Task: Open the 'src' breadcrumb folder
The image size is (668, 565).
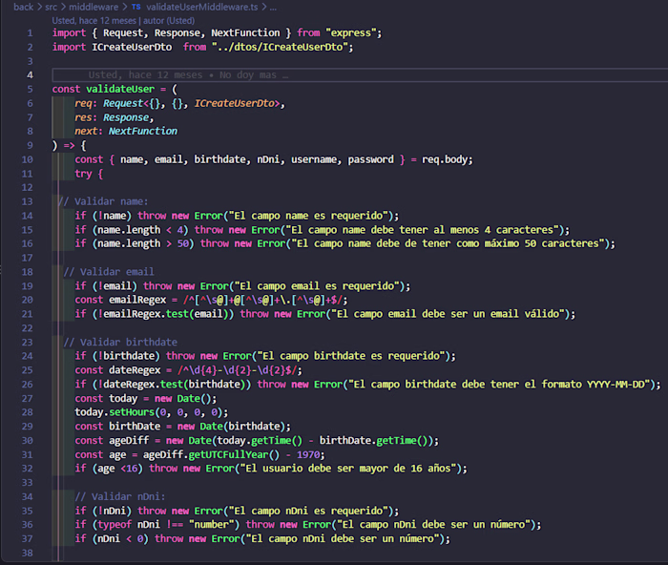Action: 51,7
